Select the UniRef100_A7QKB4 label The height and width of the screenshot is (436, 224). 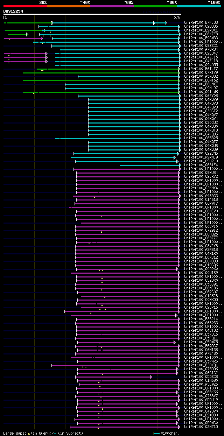pyautogui.click(x=201, y=49)
